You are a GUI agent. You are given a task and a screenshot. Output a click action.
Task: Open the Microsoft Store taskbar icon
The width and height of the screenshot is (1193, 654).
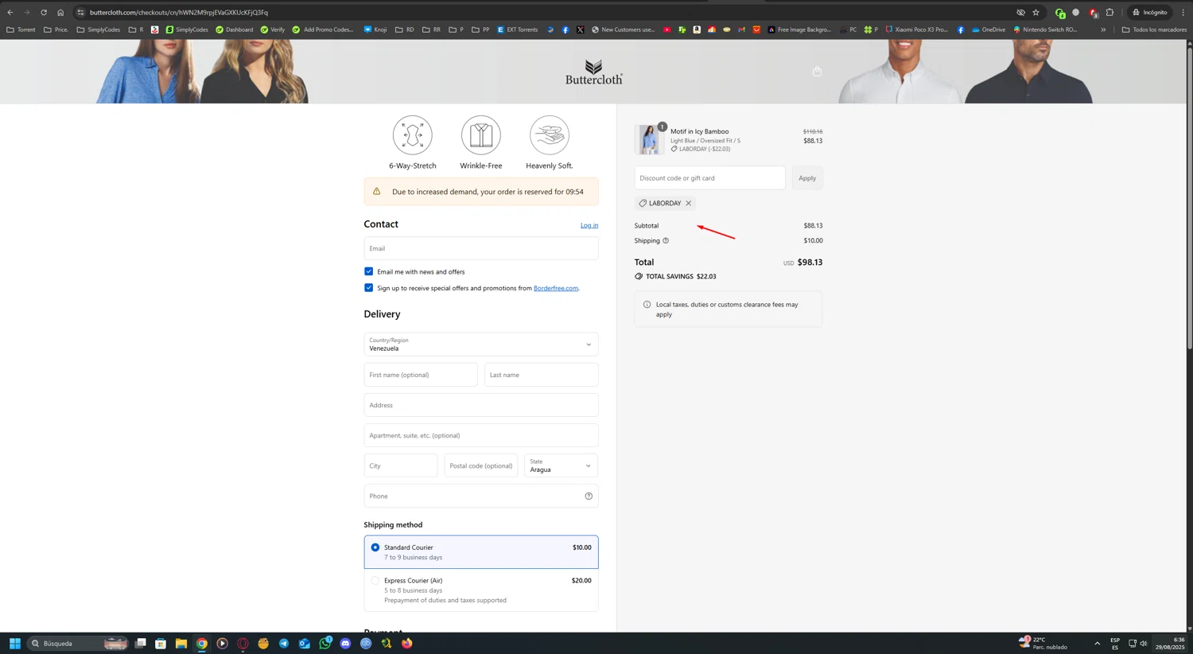coord(161,643)
